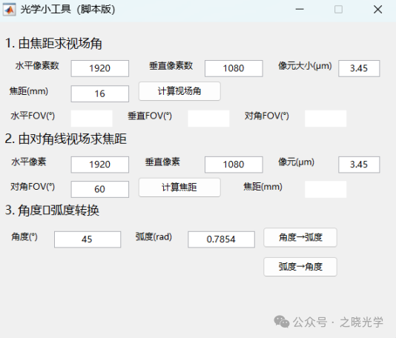
Task: Click 水平像素 input in section 2
Action: (x=100, y=165)
